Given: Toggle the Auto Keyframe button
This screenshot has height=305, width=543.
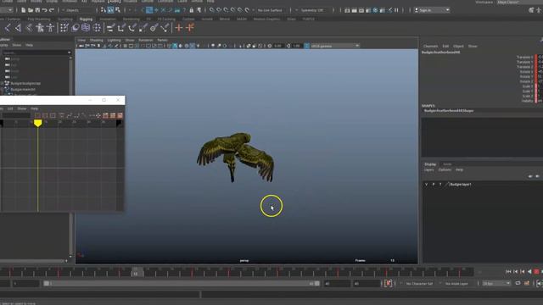Looking at the screenshot, I should pos(388,283).
